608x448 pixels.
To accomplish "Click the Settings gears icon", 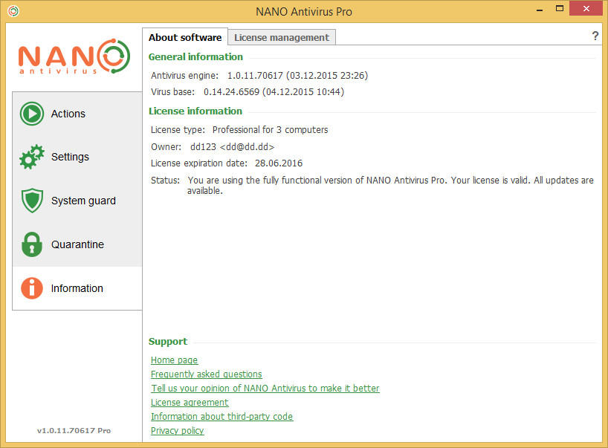I will (x=32, y=157).
